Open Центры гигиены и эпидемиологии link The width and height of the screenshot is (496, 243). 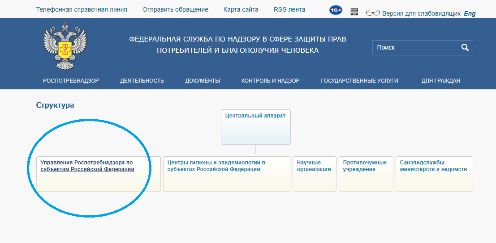216,166
